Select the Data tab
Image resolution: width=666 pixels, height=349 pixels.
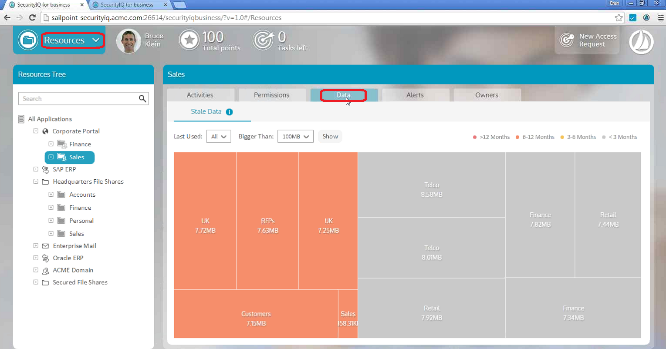tap(344, 95)
